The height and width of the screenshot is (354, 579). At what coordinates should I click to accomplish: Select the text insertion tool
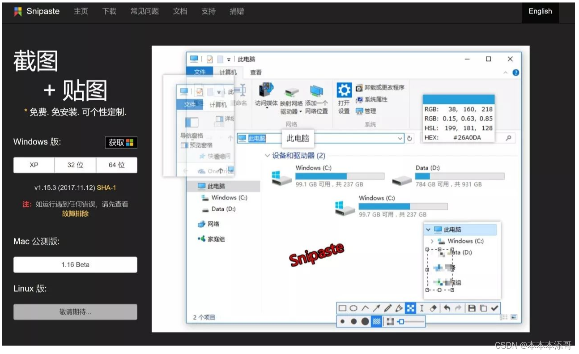click(x=422, y=308)
